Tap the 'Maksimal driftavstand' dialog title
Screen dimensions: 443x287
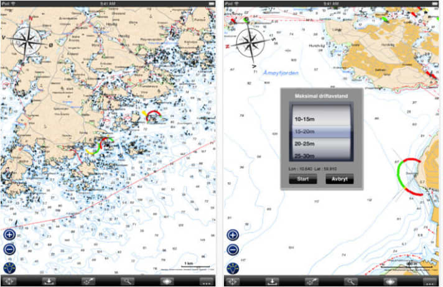321,96
